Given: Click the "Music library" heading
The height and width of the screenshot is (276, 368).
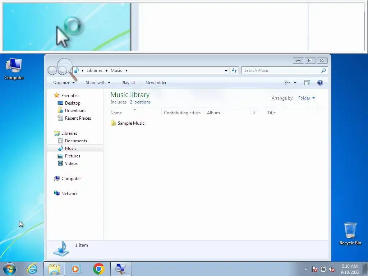Looking at the screenshot, I should 130,95.
